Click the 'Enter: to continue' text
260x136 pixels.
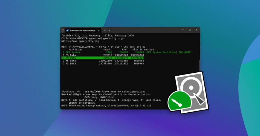82,103
